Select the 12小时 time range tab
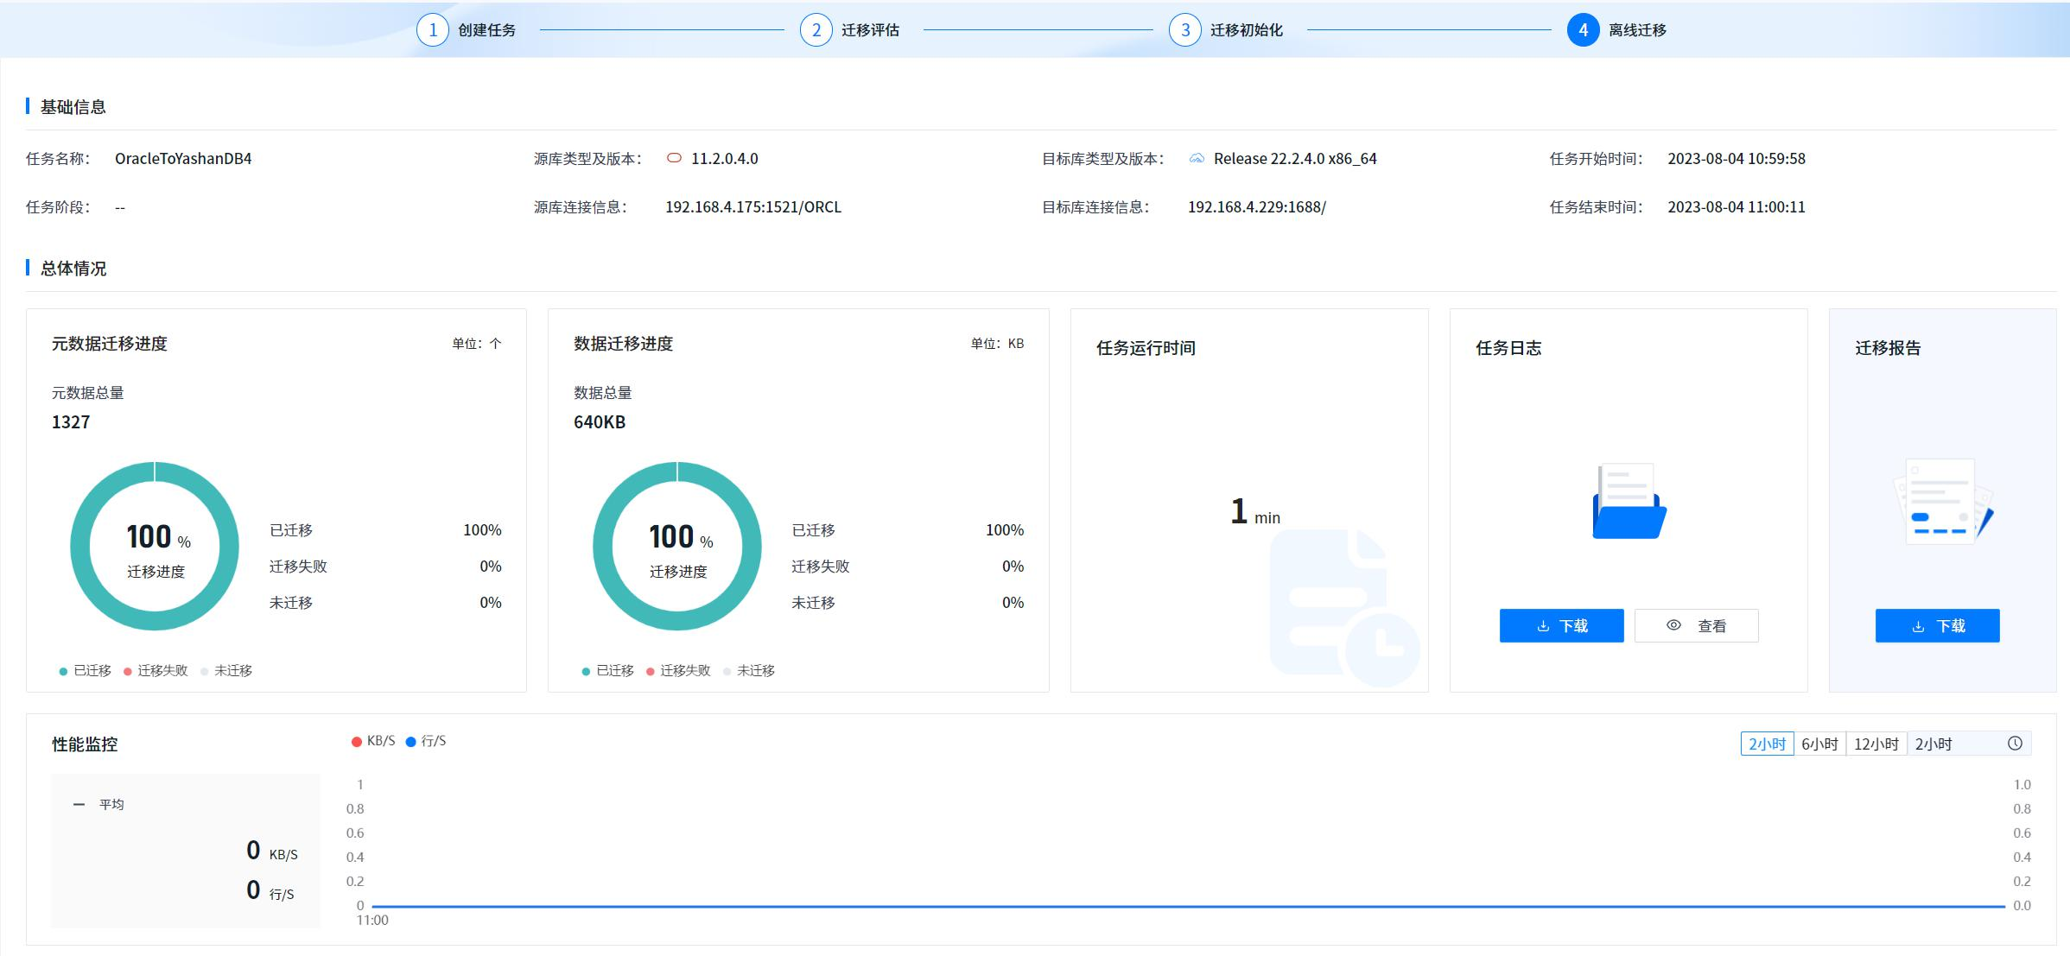The height and width of the screenshot is (956, 2070). [x=1876, y=744]
